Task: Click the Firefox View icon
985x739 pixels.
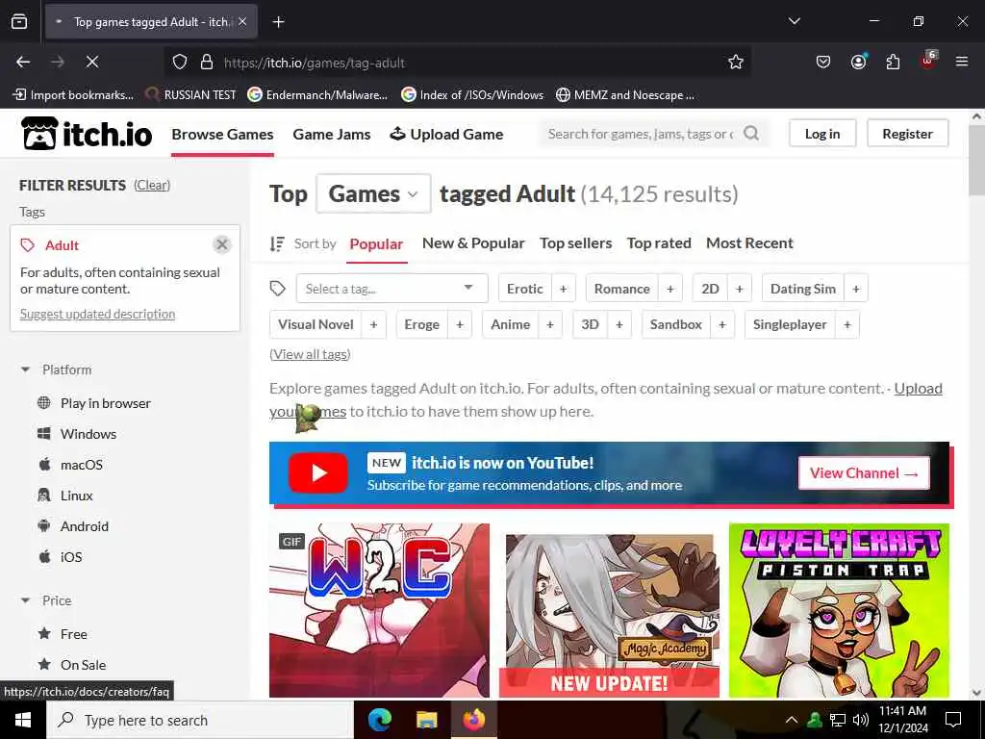Action: [19, 22]
